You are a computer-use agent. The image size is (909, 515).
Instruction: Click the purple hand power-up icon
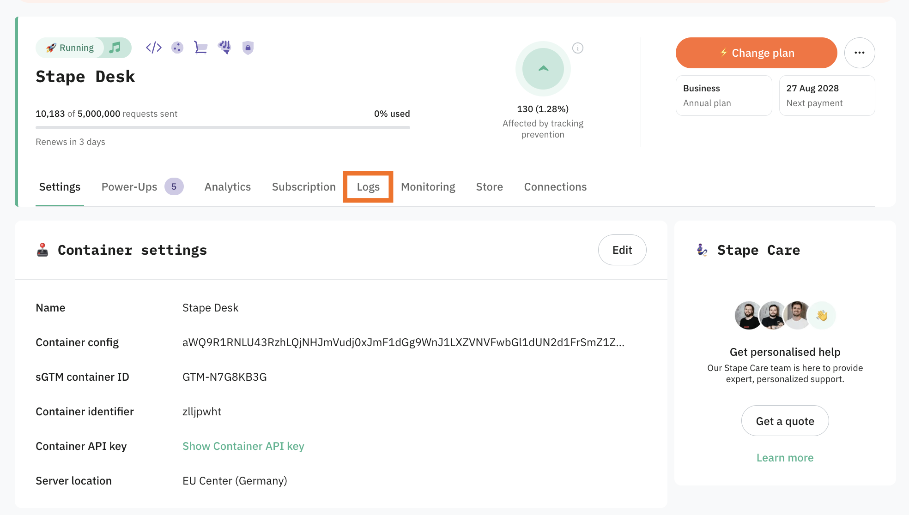coord(224,47)
